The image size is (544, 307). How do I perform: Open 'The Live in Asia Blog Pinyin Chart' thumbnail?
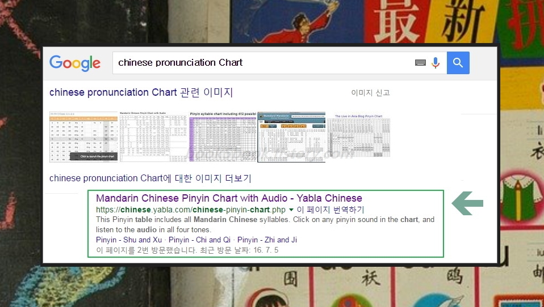click(359, 136)
